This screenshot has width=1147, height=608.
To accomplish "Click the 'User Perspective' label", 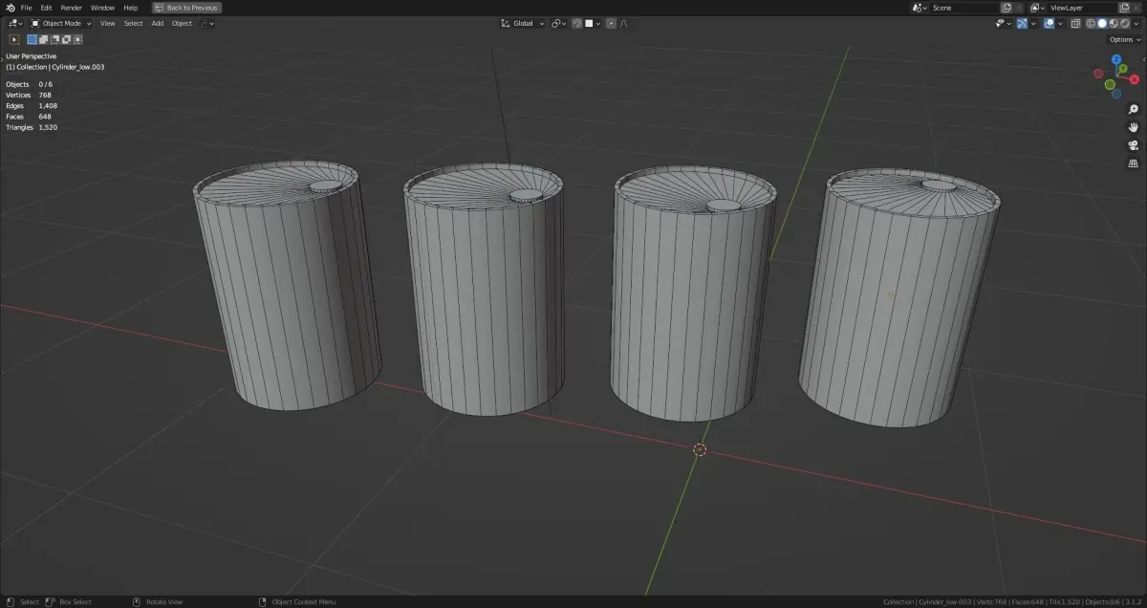I will 31,56.
